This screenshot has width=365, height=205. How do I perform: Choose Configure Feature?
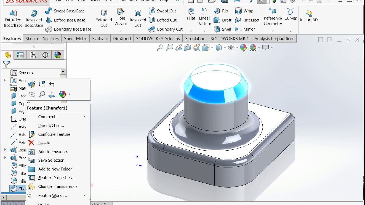(58, 134)
